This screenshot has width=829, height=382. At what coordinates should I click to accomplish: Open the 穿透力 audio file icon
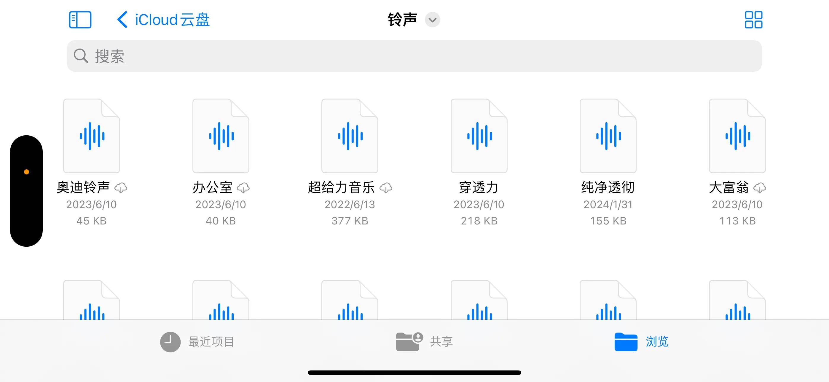pos(479,136)
